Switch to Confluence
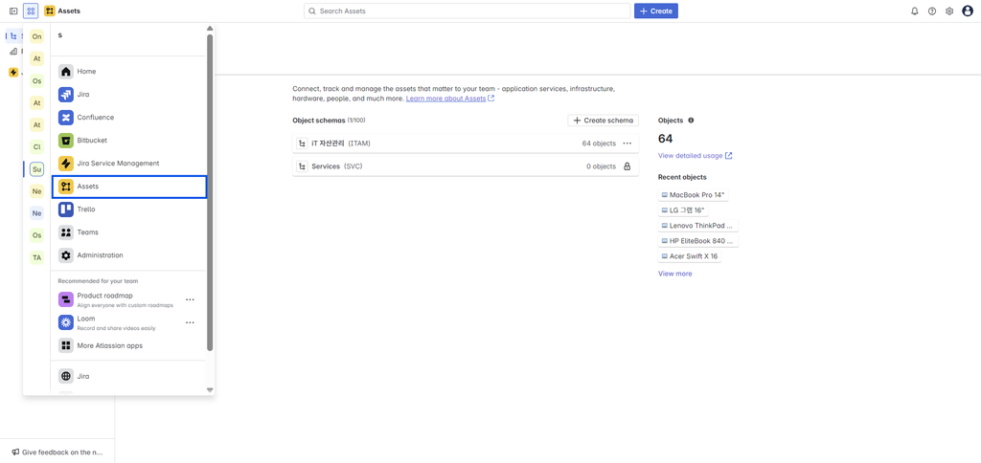The image size is (981, 463). pyautogui.click(x=129, y=118)
